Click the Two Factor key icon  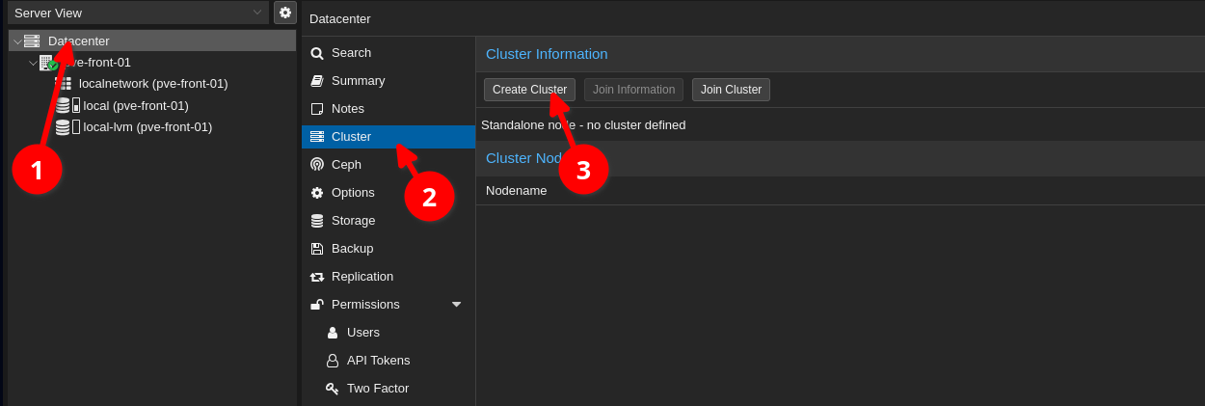(x=333, y=389)
